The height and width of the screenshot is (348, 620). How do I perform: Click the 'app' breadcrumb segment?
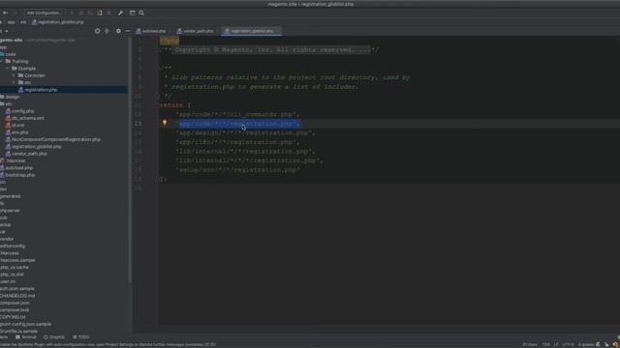click(x=11, y=22)
